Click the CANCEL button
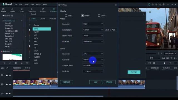This screenshot has width=178, height=100. (x=109, y=82)
